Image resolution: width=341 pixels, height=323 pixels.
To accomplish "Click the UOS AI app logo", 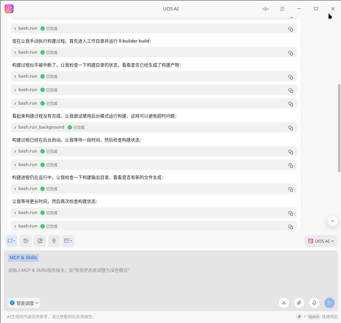I will (x=9, y=9).
